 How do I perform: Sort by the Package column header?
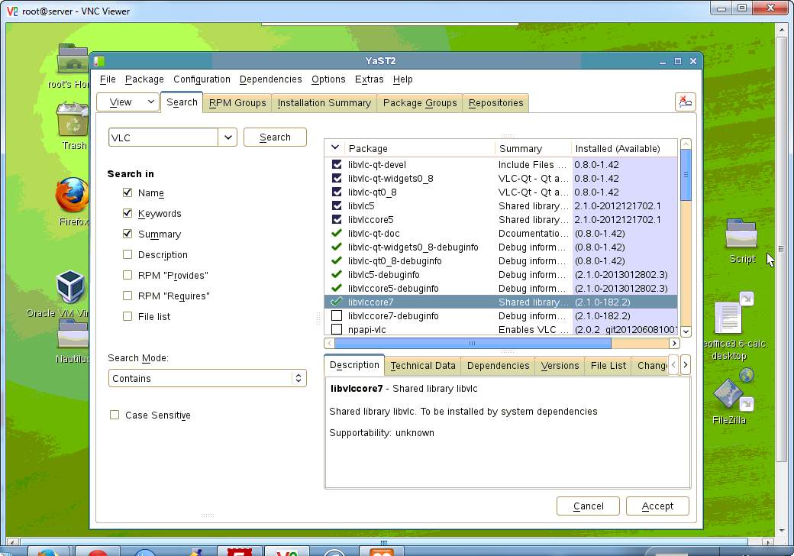pos(420,148)
